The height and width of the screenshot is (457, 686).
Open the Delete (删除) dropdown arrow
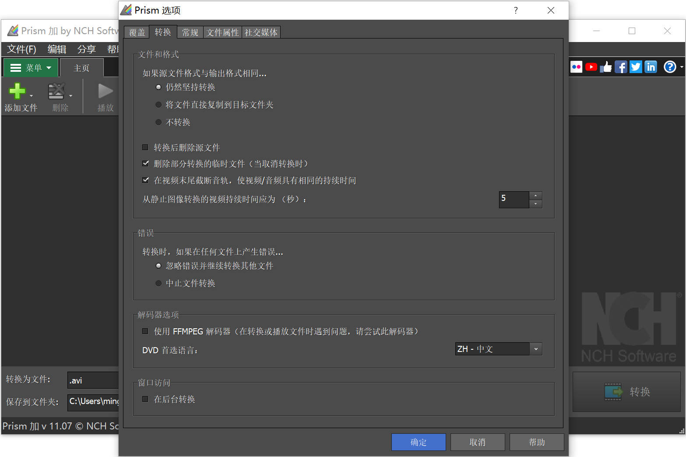[70, 95]
